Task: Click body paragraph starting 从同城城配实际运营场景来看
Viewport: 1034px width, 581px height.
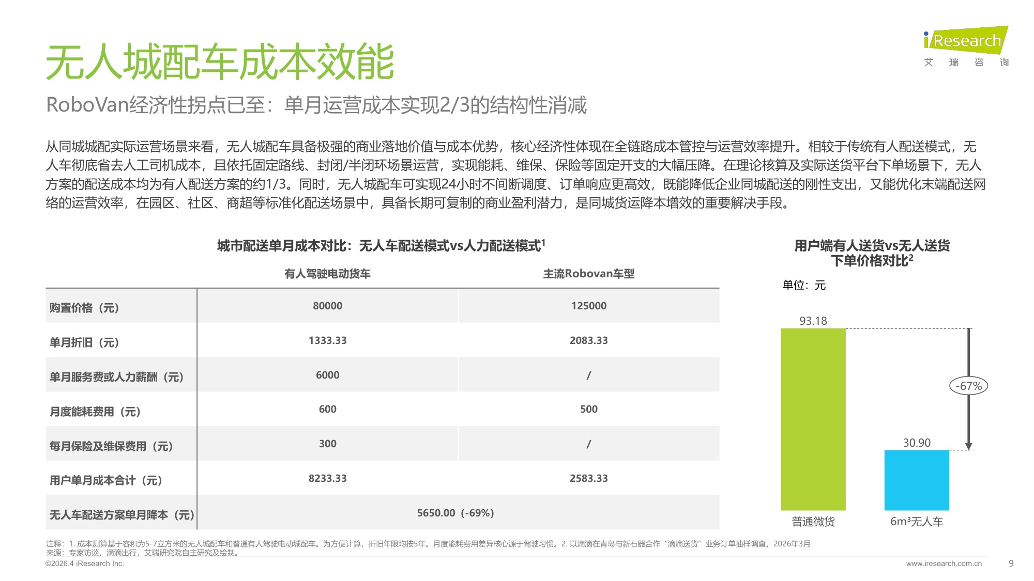Action: coord(516,175)
